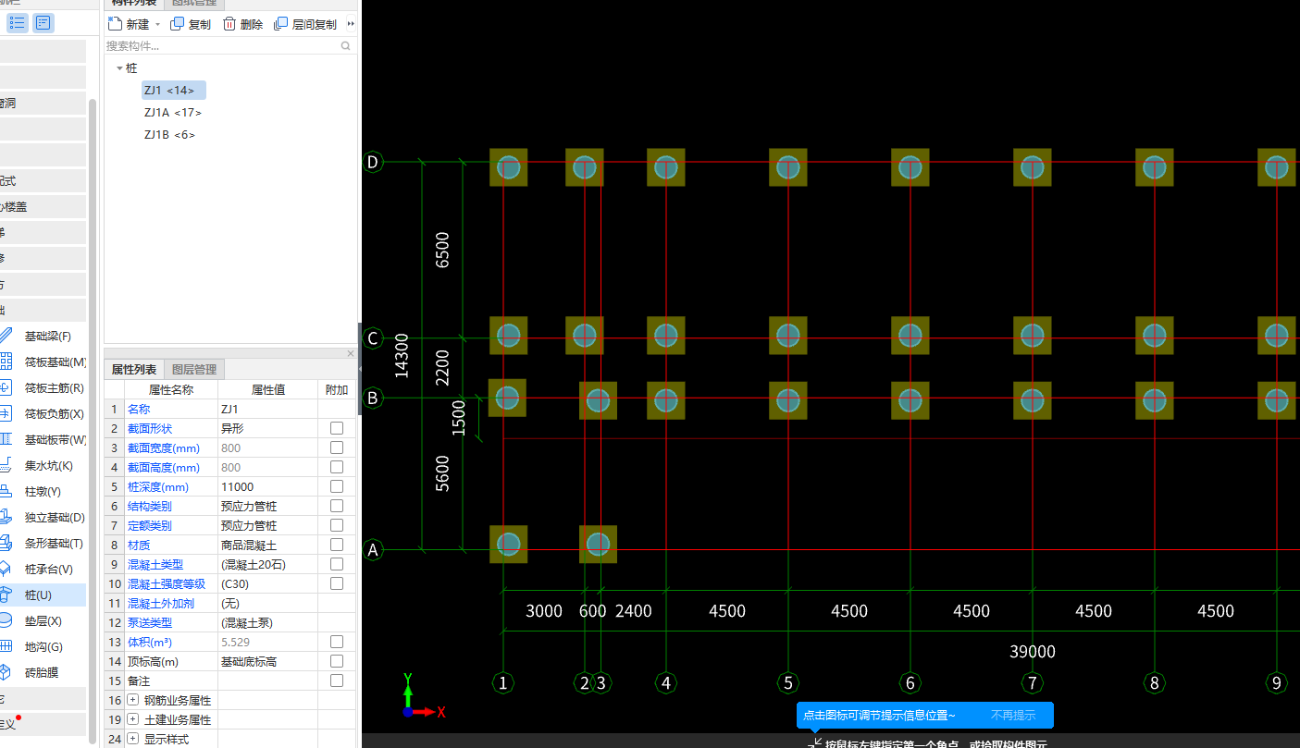The height and width of the screenshot is (748, 1300).
Task: Switch to the 属性列表 tab
Action: coord(134,369)
